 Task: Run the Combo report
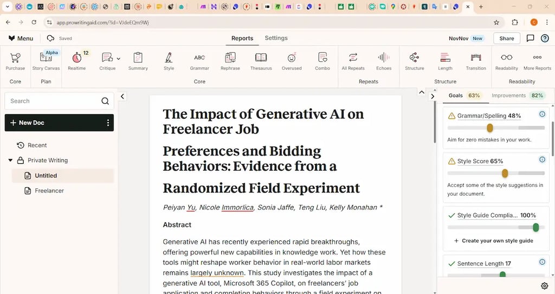(322, 62)
